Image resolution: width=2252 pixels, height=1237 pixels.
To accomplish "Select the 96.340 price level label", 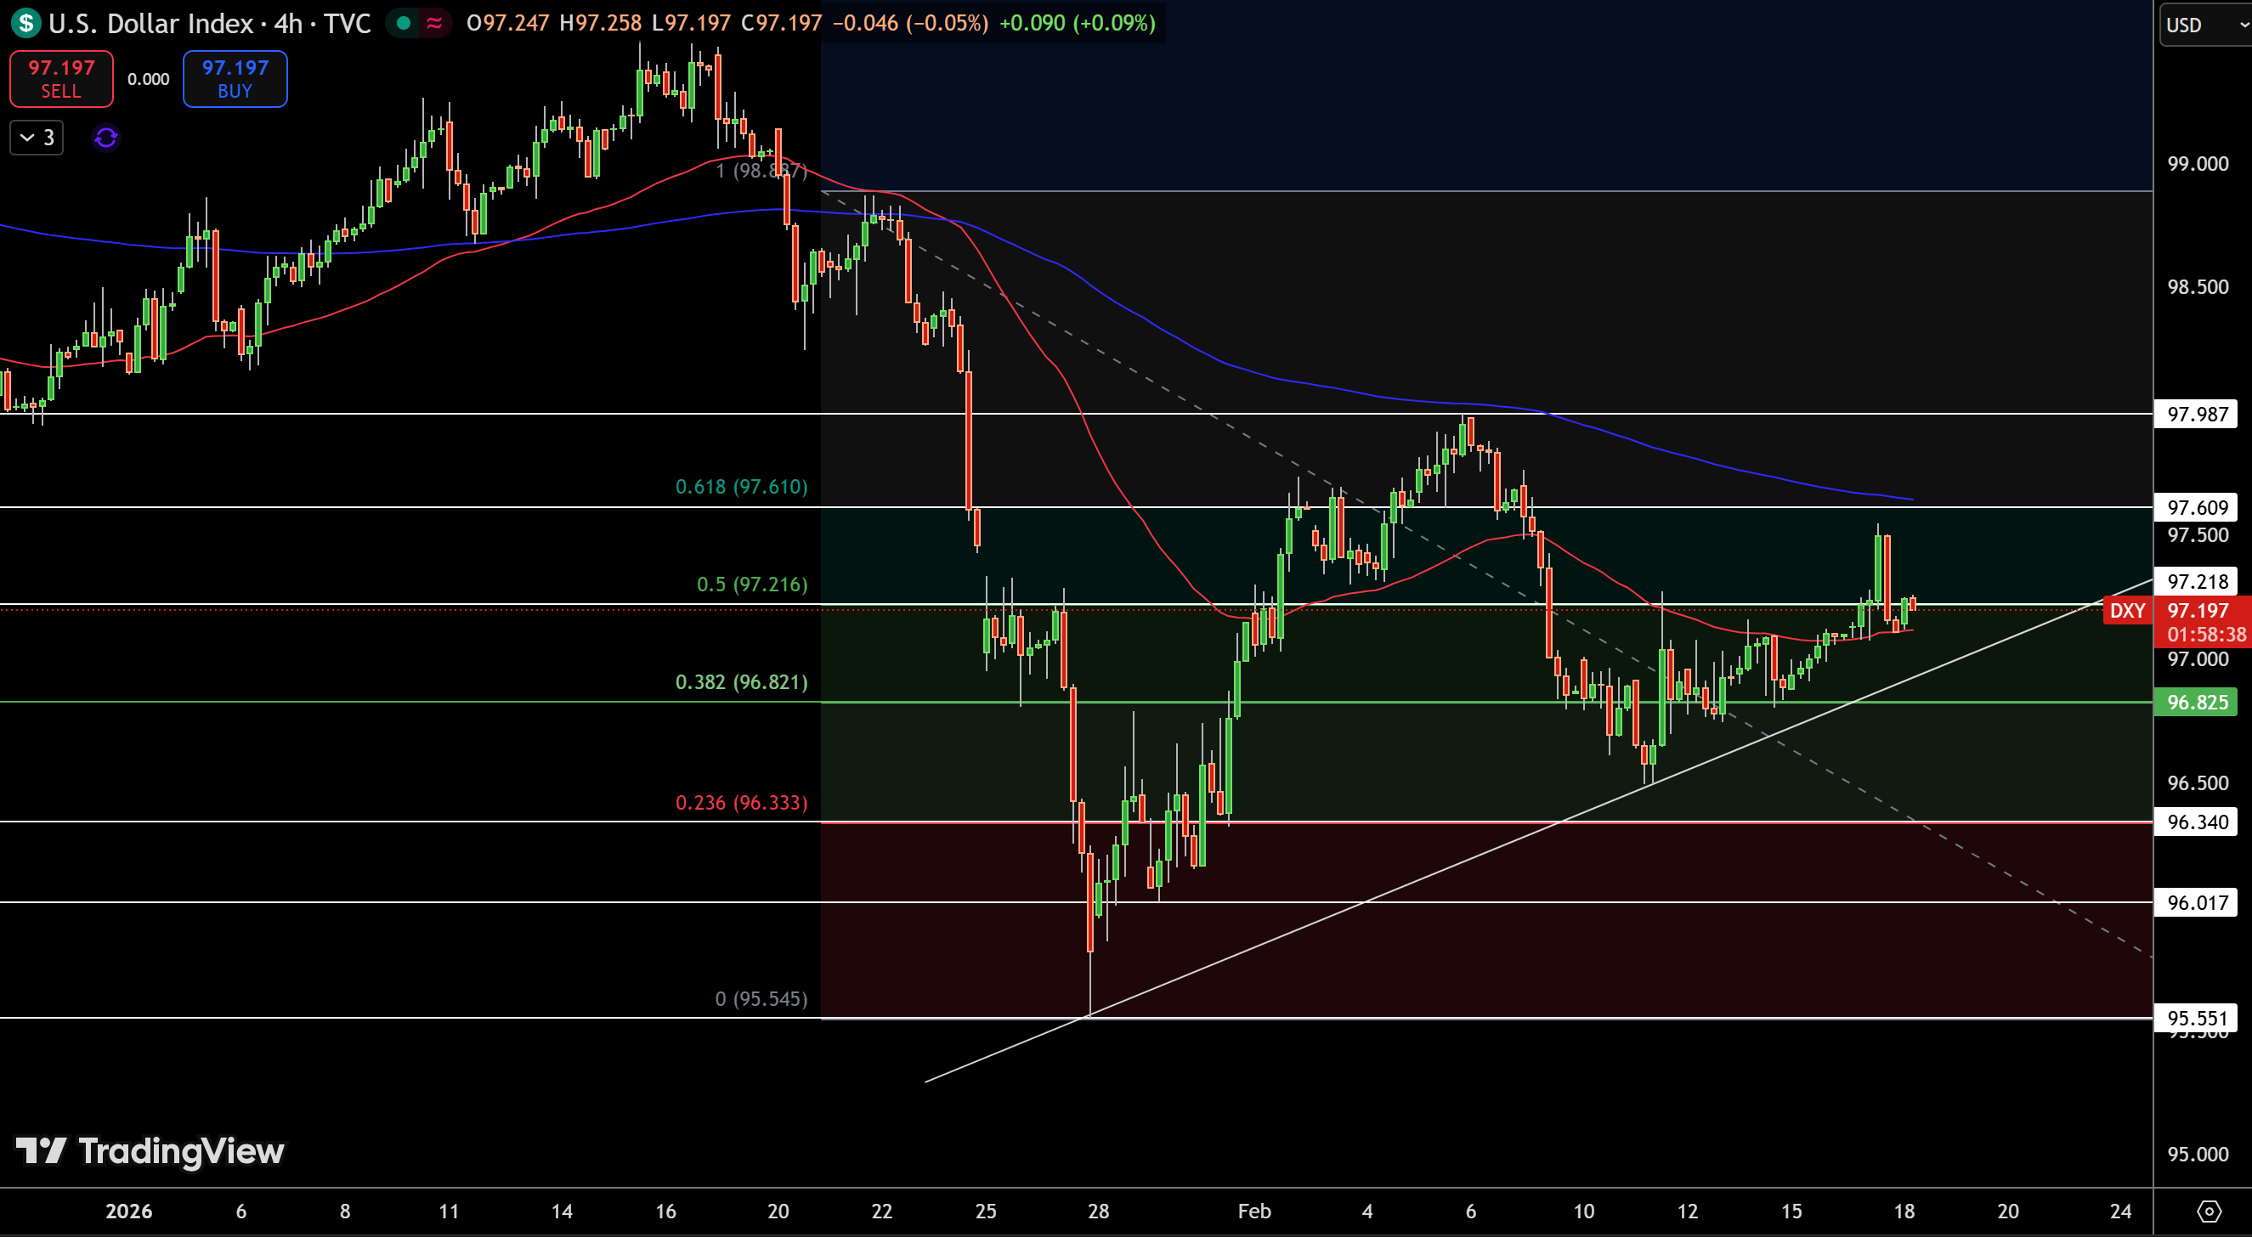I will (x=2197, y=822).
